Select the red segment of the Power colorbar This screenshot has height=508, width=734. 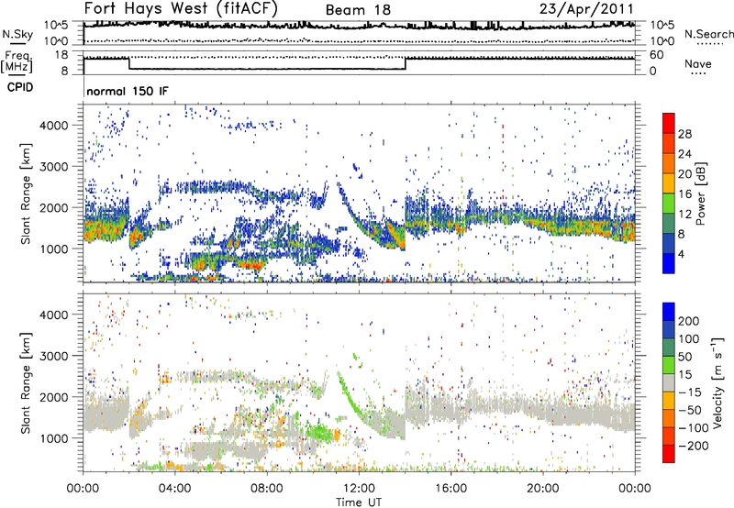pyautogui.click(x=669, y=123)
